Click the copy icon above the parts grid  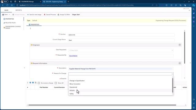pyautogui.click(x=36, y=83)
